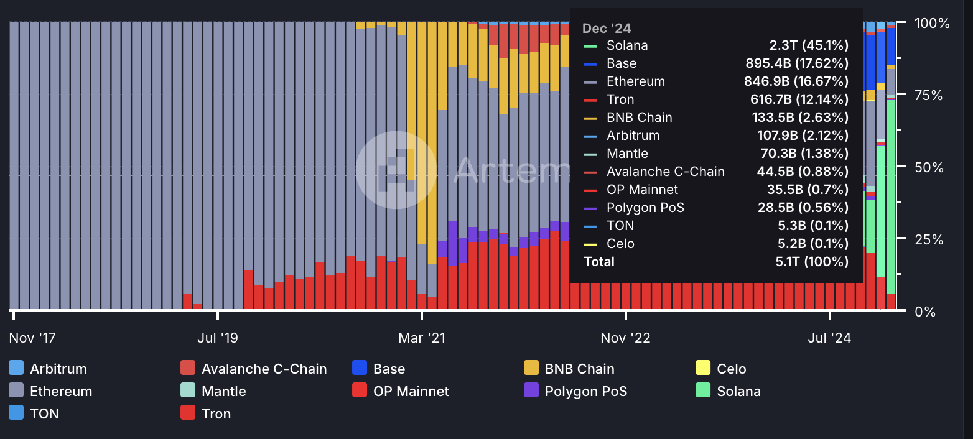Click the TON legend swatch
Screen dimensions: 973x439
point(16,413)
